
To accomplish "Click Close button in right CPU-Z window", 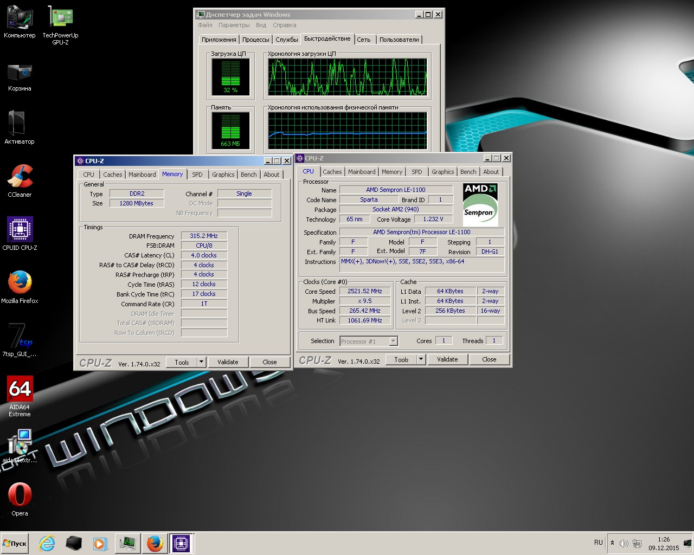I will coord(489,359).
